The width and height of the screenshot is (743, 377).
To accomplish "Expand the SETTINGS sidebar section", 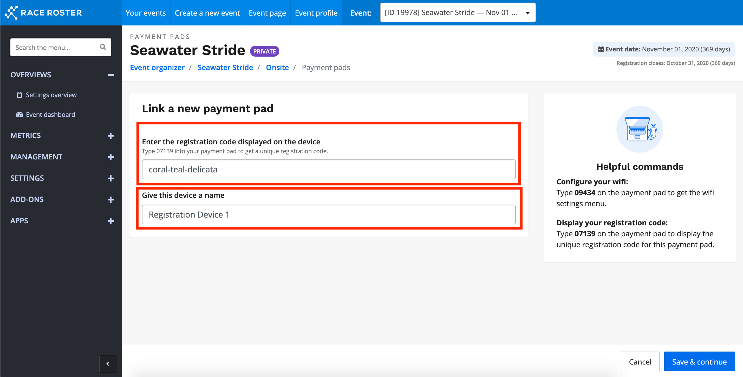I will (x=110, y=178).
